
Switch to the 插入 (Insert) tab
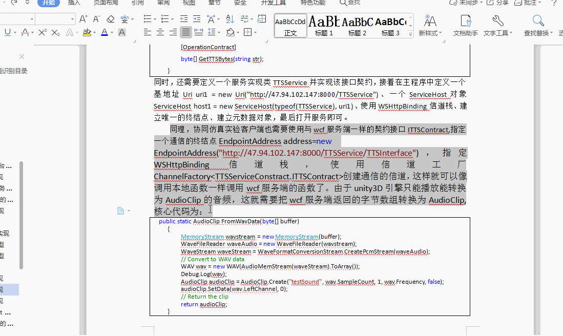click(74, 3)
